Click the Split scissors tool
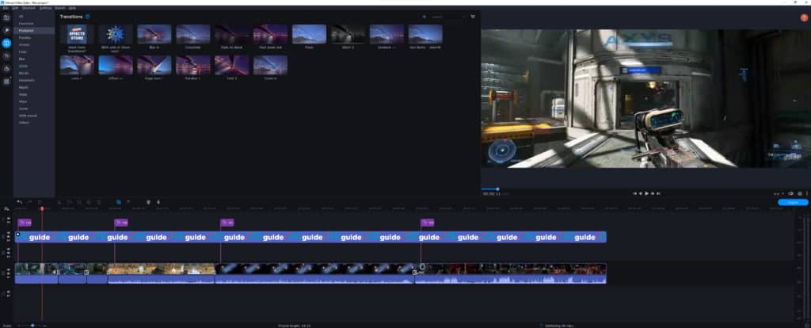 pyautogui.click(x=59, y=202)
